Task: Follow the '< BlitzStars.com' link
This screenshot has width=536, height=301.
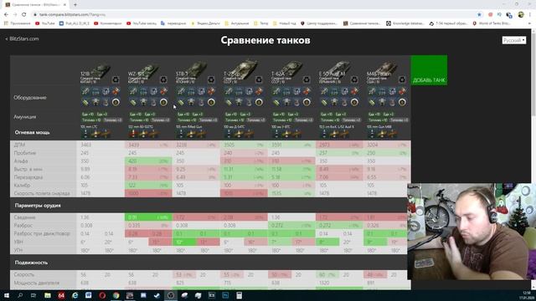Action: (23, 39)
